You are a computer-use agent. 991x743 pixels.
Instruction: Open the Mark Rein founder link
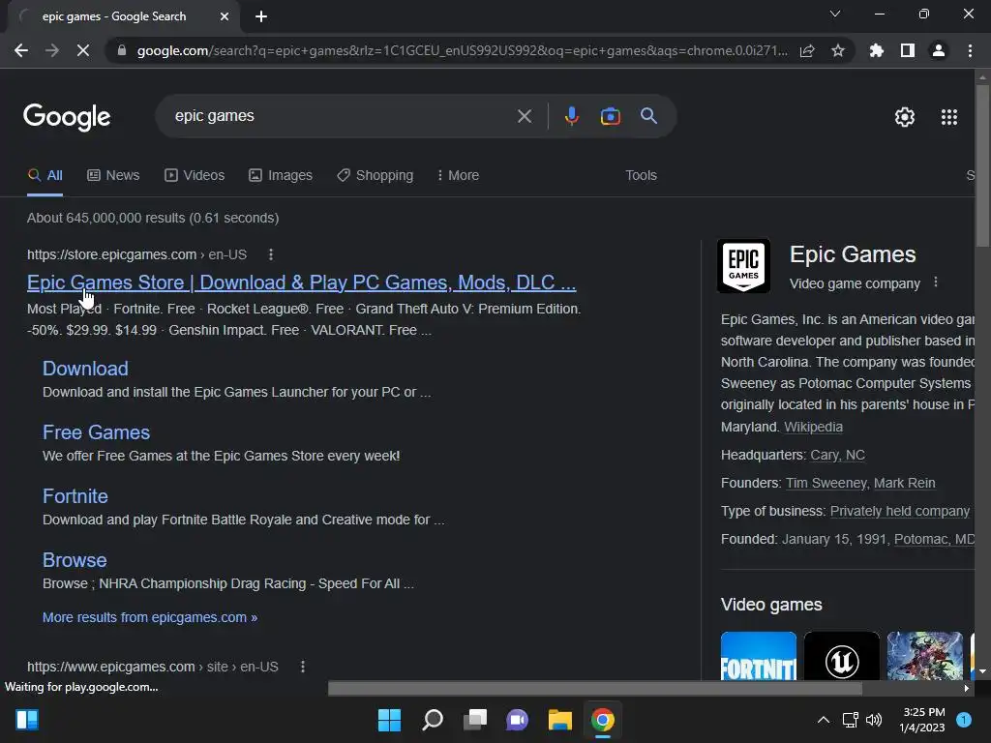click(x=905, y=483)
